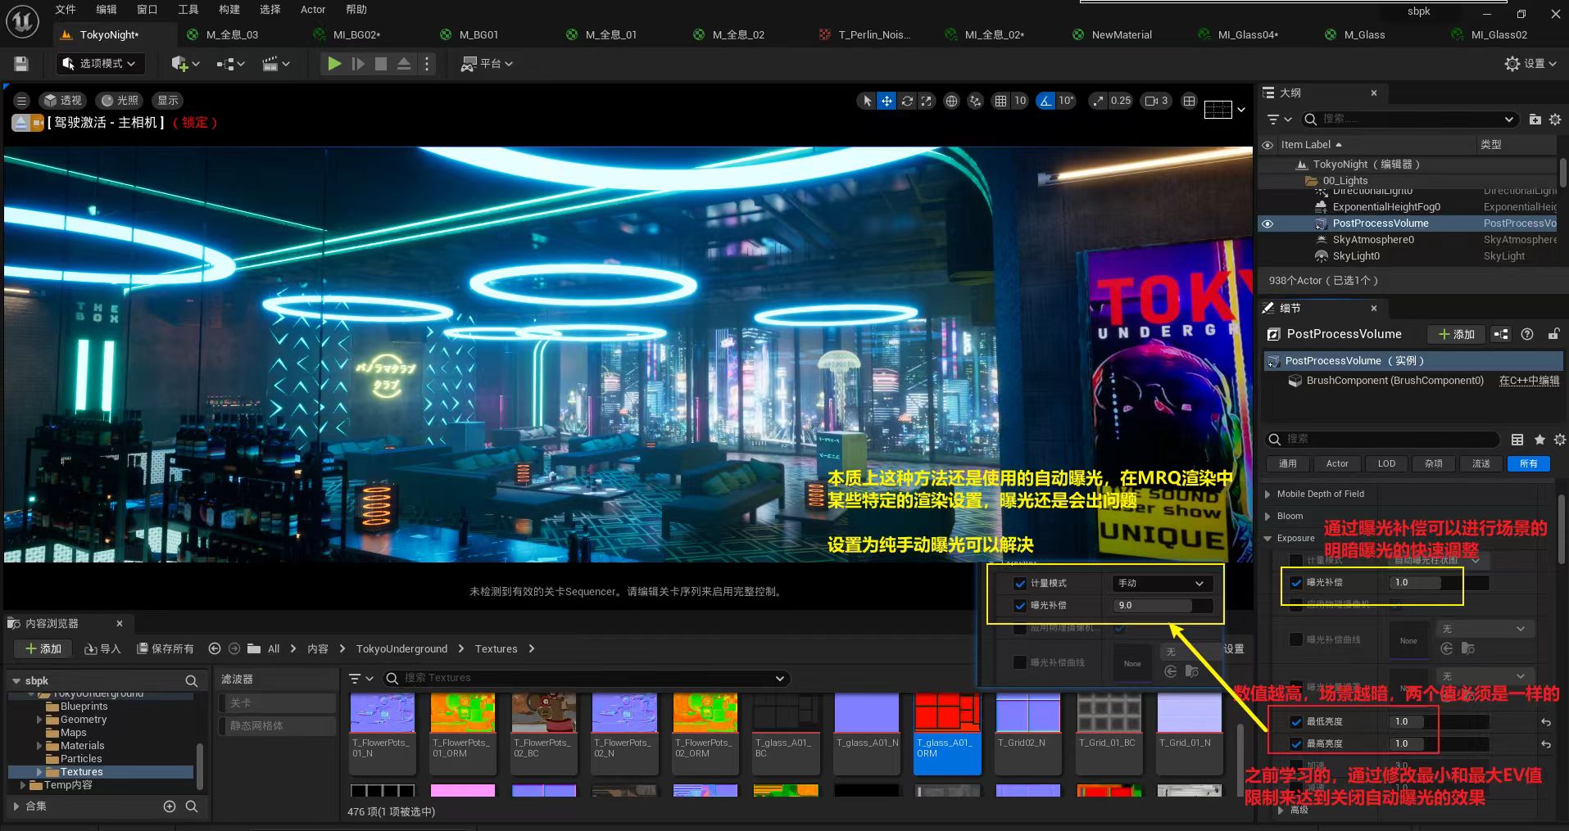Open the 设置 dropdown in the main toolbar
The width and height of the screenshot is (1569, 831).
coord(1530,64)
